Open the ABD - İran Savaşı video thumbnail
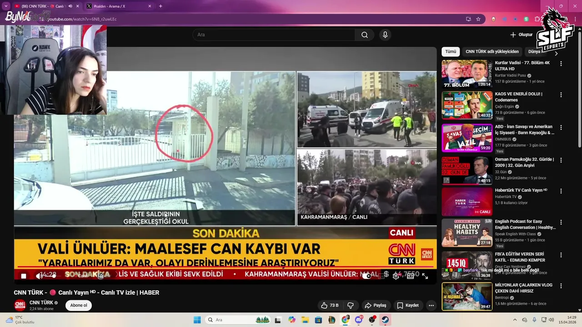 467,138
